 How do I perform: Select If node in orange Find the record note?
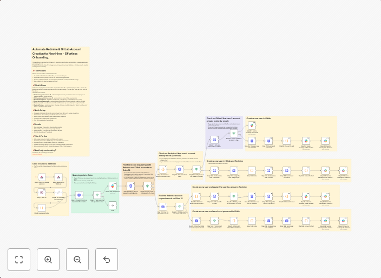pyautogui.click(x=147, y=186)
